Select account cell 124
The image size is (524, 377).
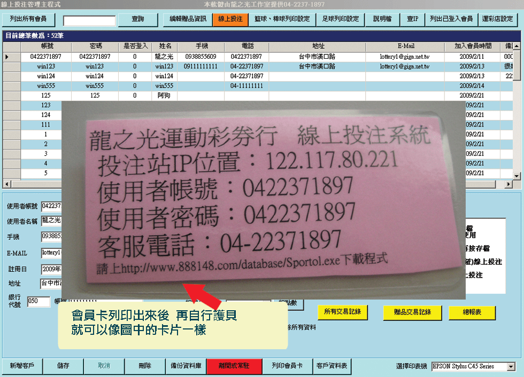pyautogui.click(x=41, y=115)
